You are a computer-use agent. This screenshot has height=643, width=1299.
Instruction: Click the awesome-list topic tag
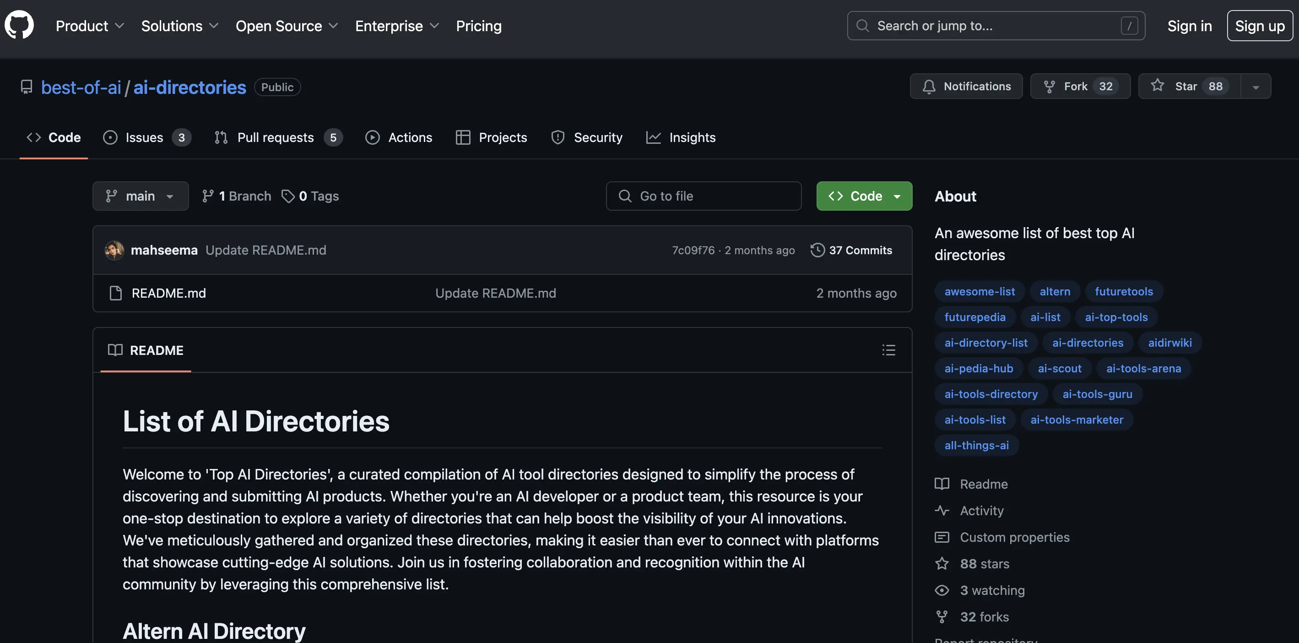pyautogui.click(x=980, y=291)
